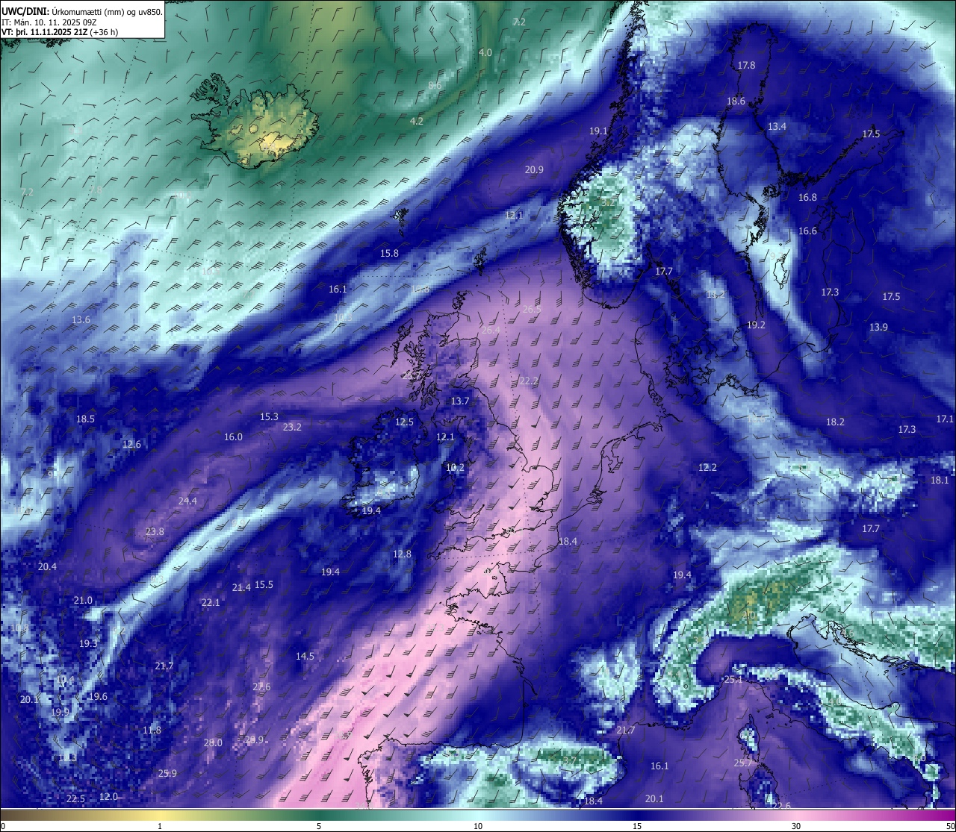Click the 20.9 value in the Norwegian Sea
The image size is (956, 832).
[534, 170]
